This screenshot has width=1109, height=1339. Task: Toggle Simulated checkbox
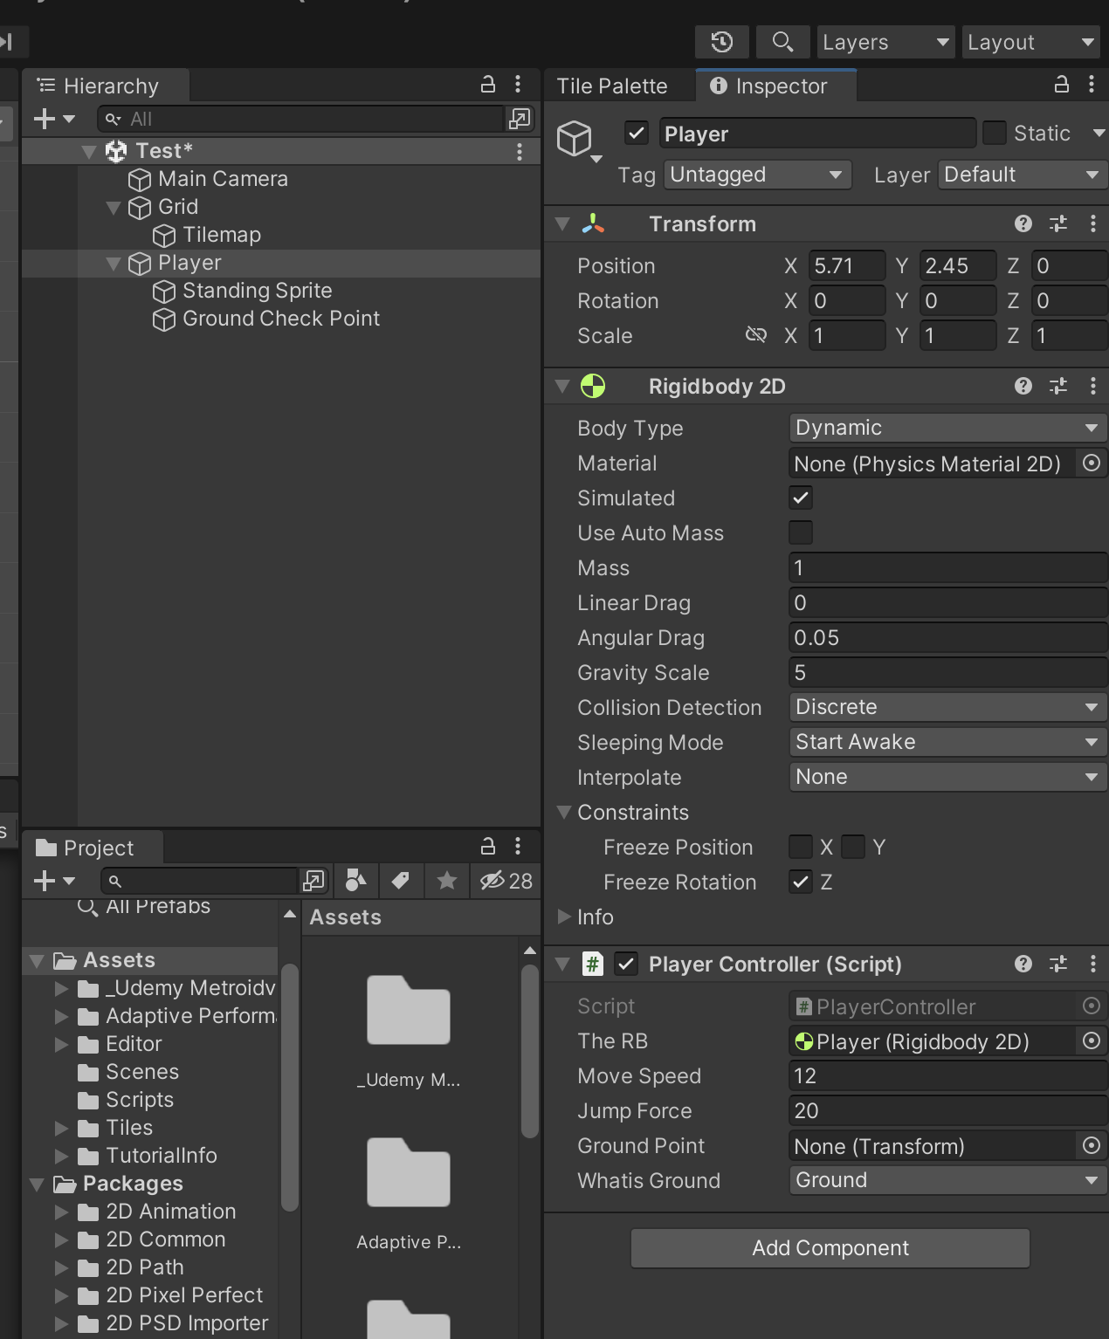(801, 498)
